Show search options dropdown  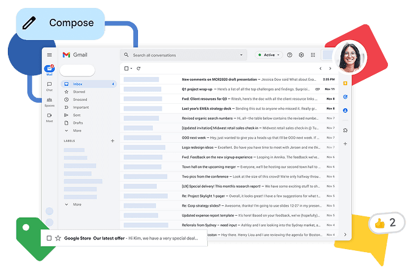(241, 55)
